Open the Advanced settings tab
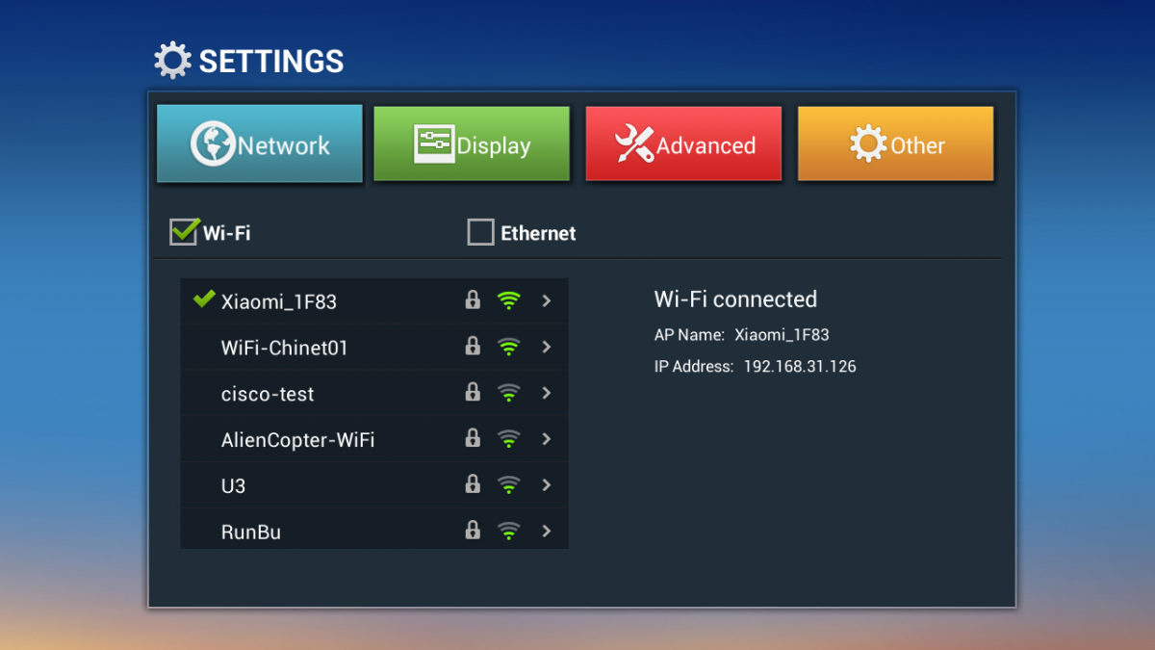The width and height of the screenshot is (1155, 650). coord(683,144)
